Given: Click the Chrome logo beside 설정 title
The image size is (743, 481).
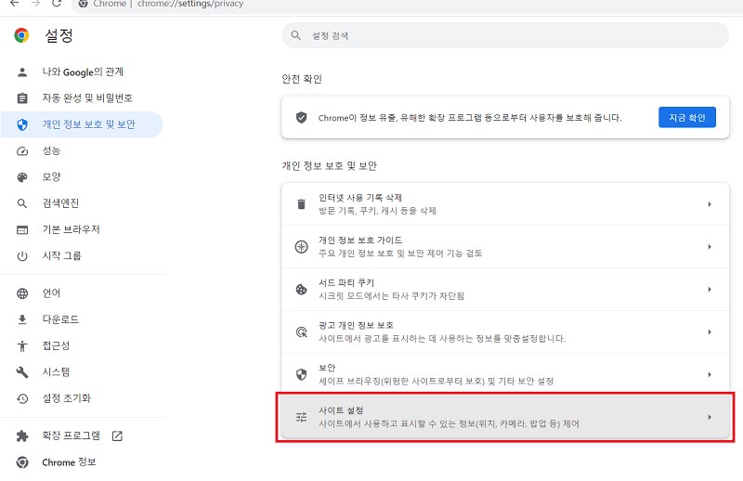Looking at the screenshot, I should click(21, 35).
